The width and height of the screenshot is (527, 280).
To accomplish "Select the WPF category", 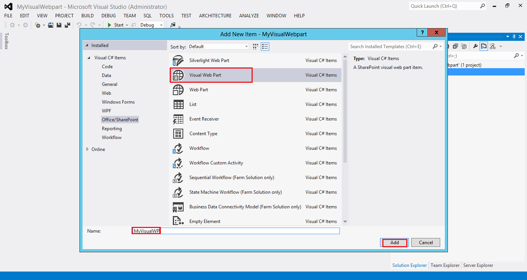I will click(106, 111).
